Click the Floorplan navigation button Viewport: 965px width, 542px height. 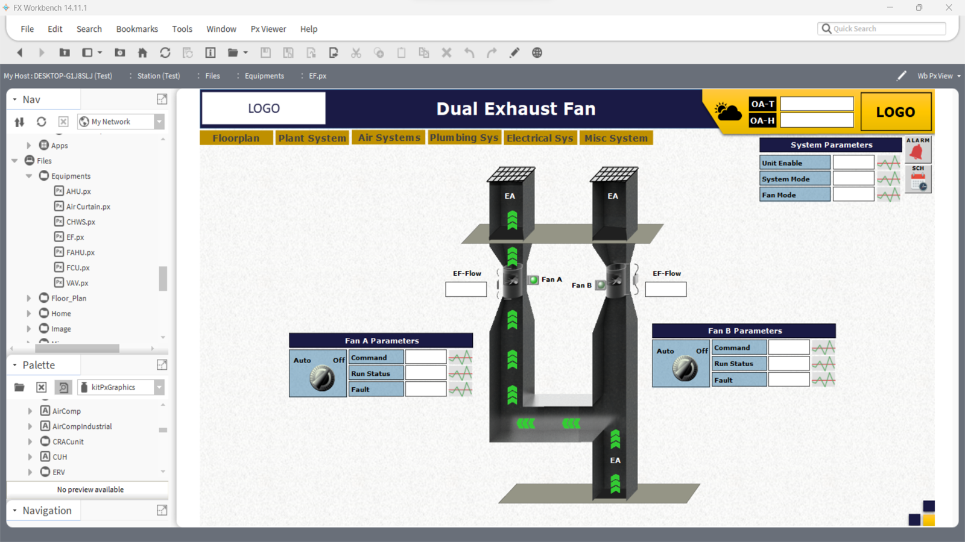(236, 138)
